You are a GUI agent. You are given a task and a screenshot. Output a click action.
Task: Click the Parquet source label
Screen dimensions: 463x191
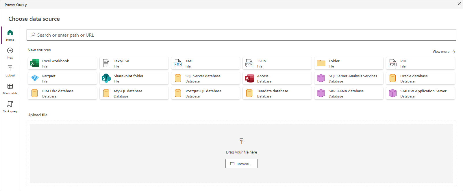click(49, 76)
